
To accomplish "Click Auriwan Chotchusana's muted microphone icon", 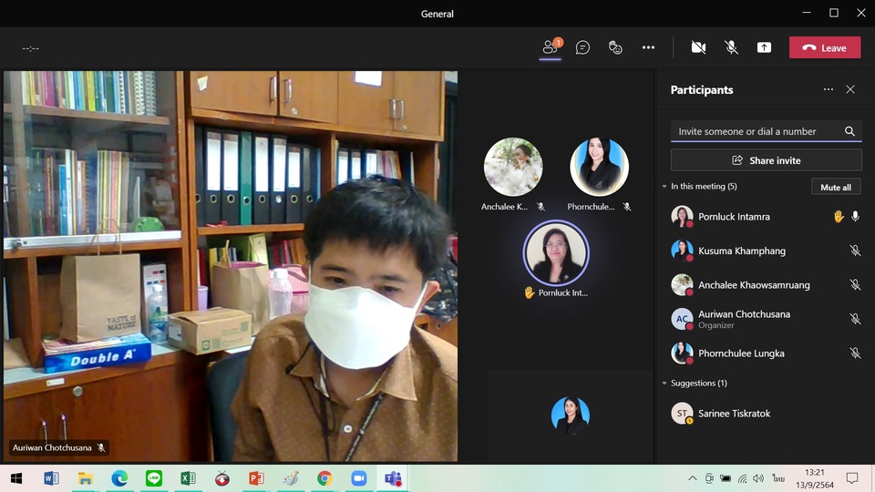I will click(855, 319).
